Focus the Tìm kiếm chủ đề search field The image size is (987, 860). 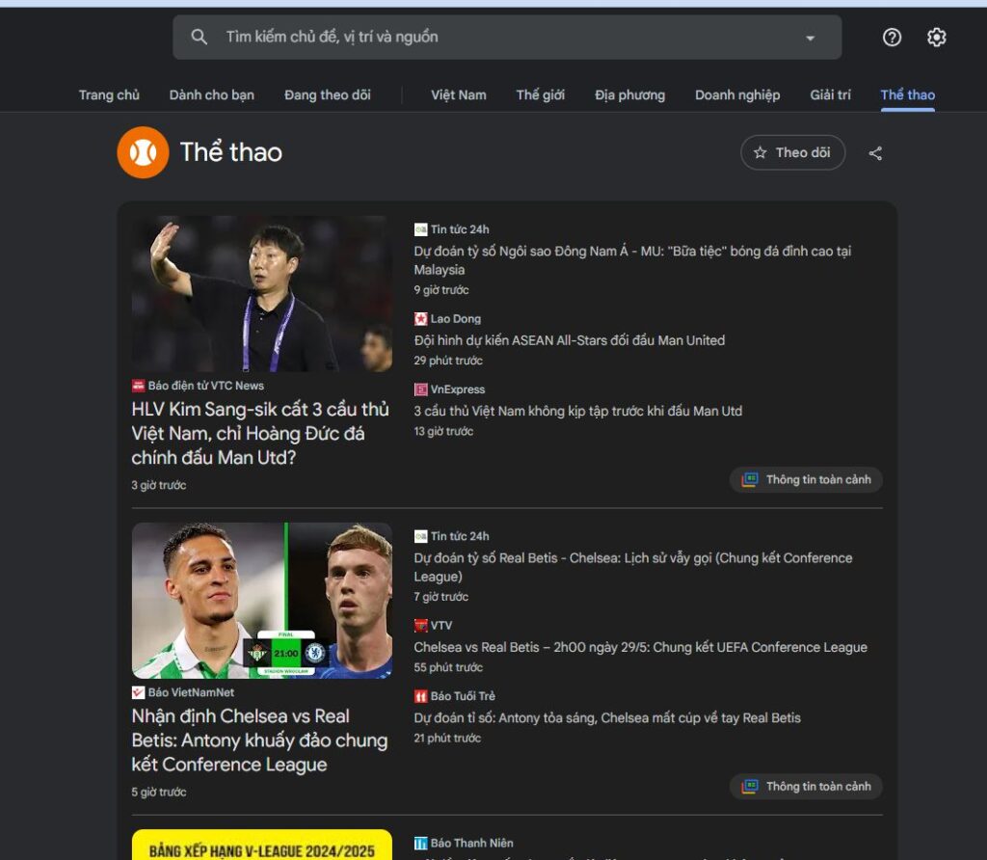pos(507,38)
